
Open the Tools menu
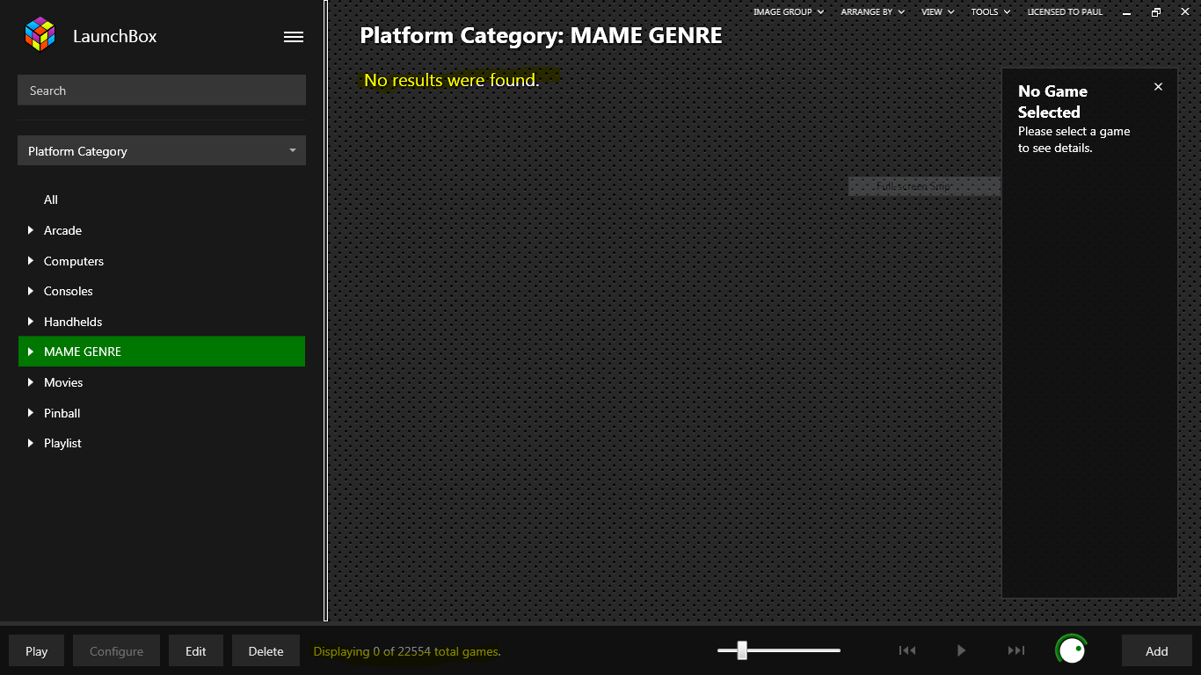coord(990,12)
